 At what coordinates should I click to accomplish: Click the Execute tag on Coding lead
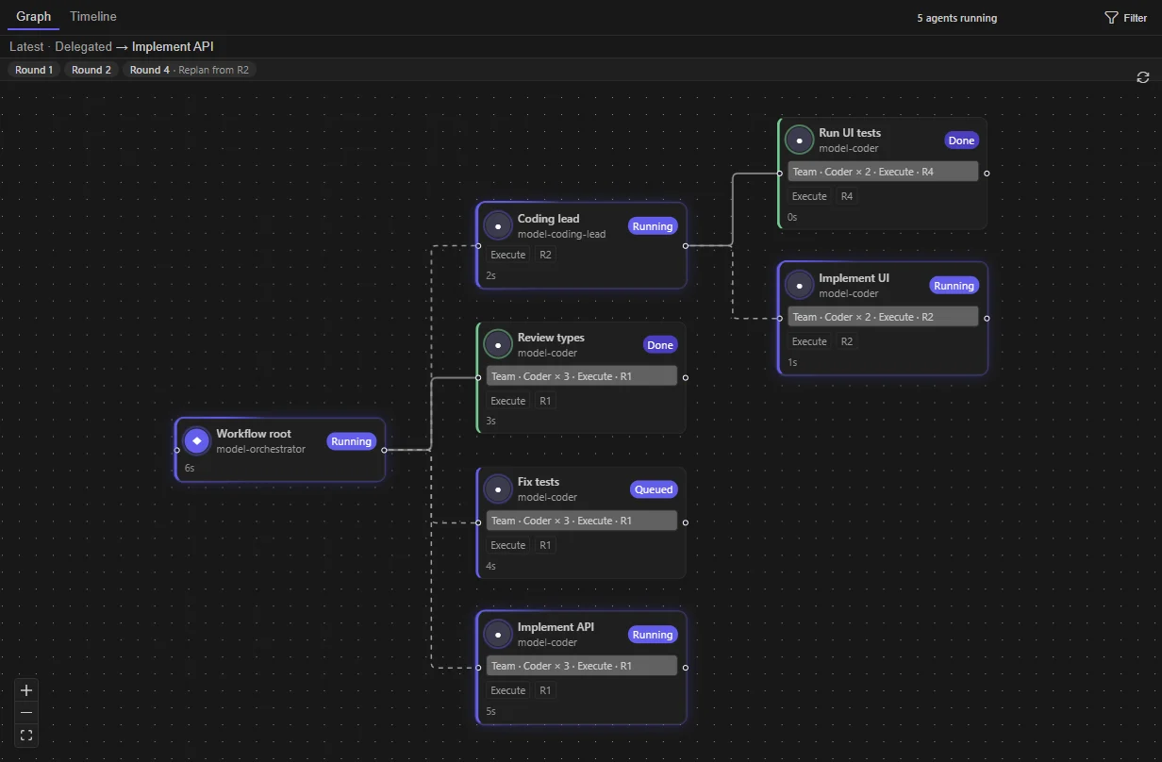point(507,255)
